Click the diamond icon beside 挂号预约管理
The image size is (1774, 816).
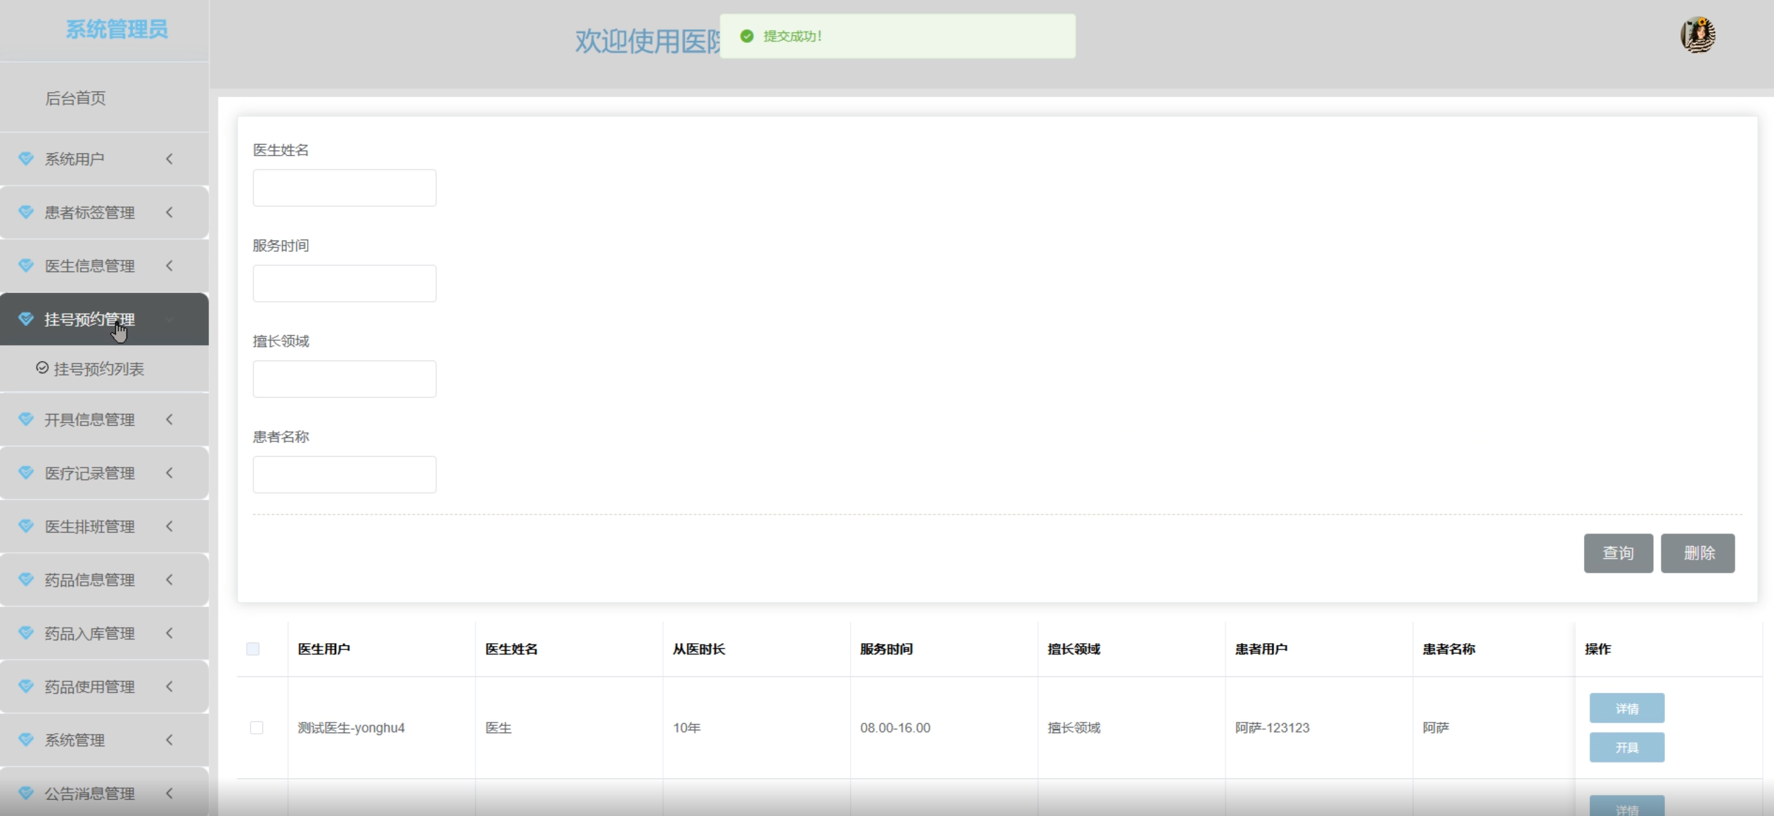(x=26, y=319)
